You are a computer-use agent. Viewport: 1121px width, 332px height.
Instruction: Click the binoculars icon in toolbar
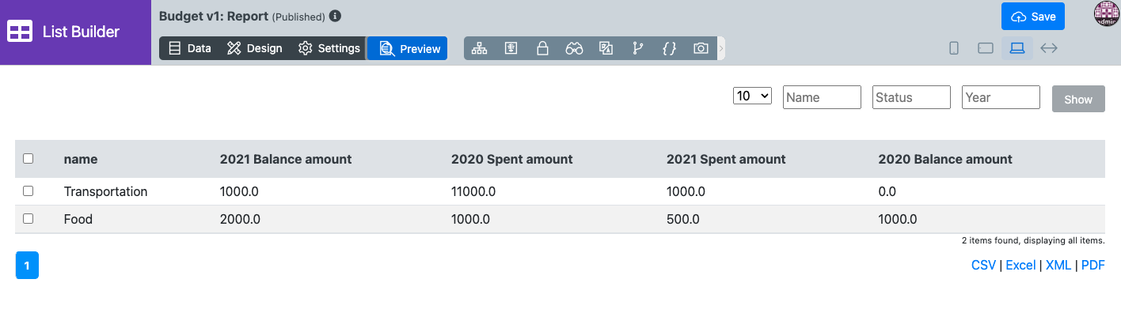574,48
